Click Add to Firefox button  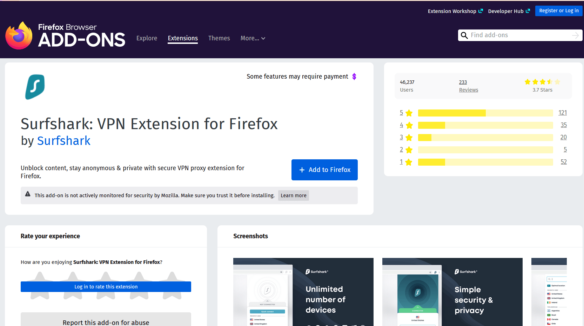tap(324, 170)
